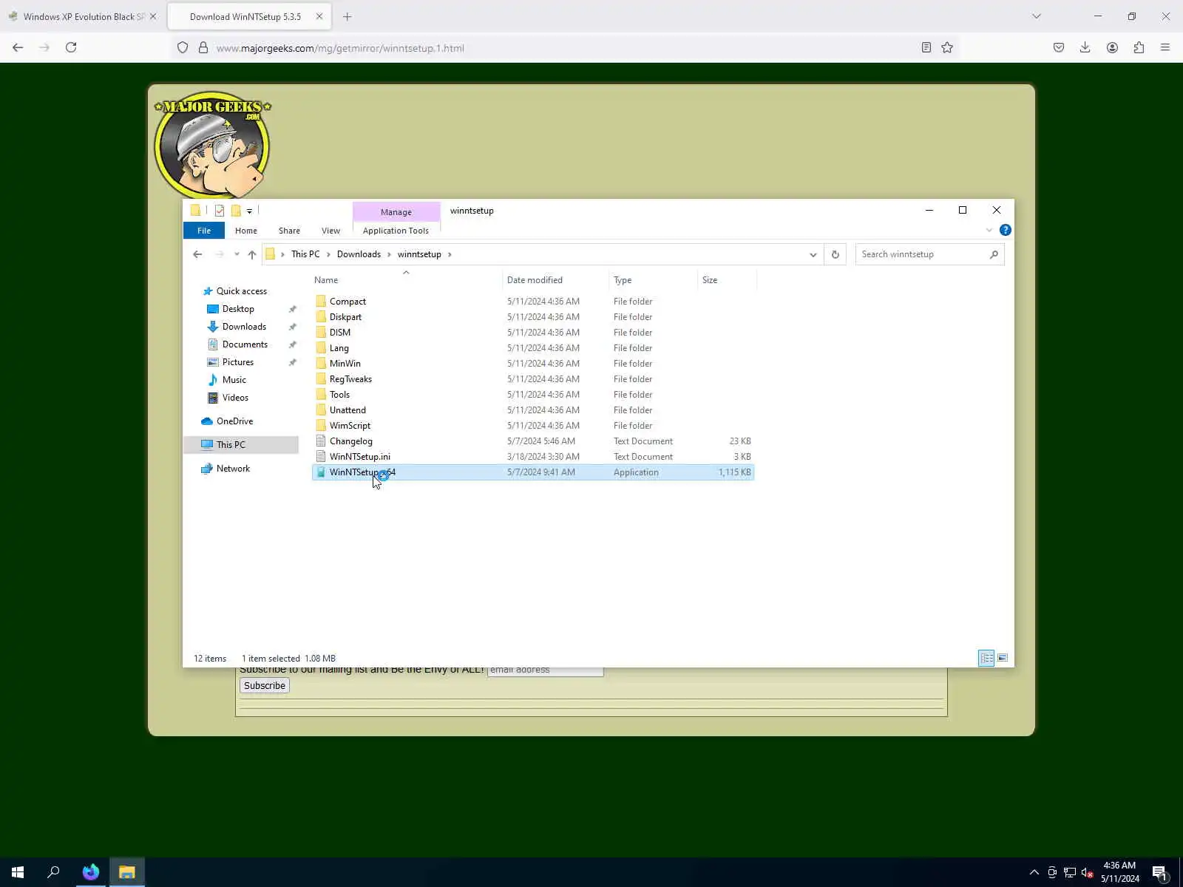Select the Changelog text document
The image size is (1183, 887).
coord(351,441)
